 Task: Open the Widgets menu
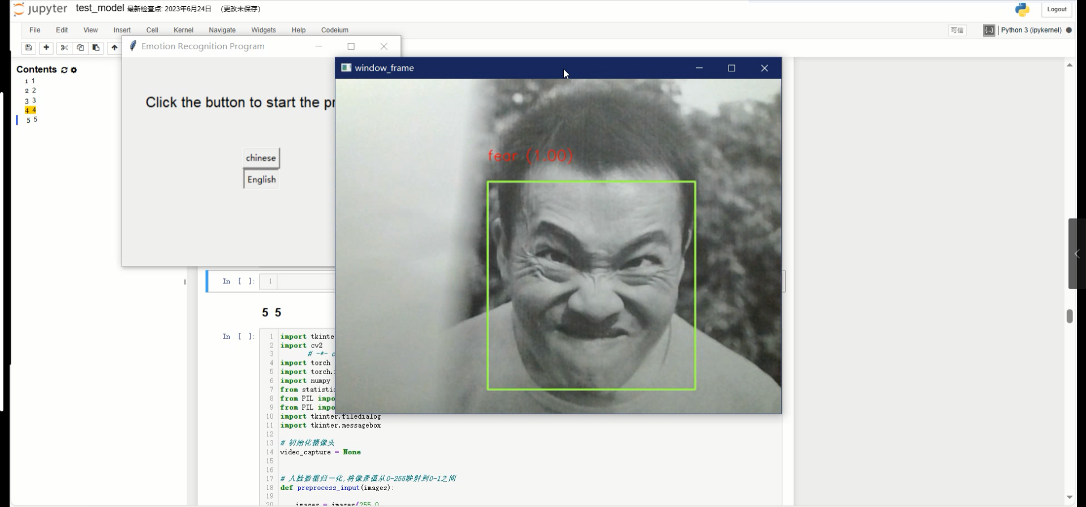pyautogui.click(x=264, y=30)
